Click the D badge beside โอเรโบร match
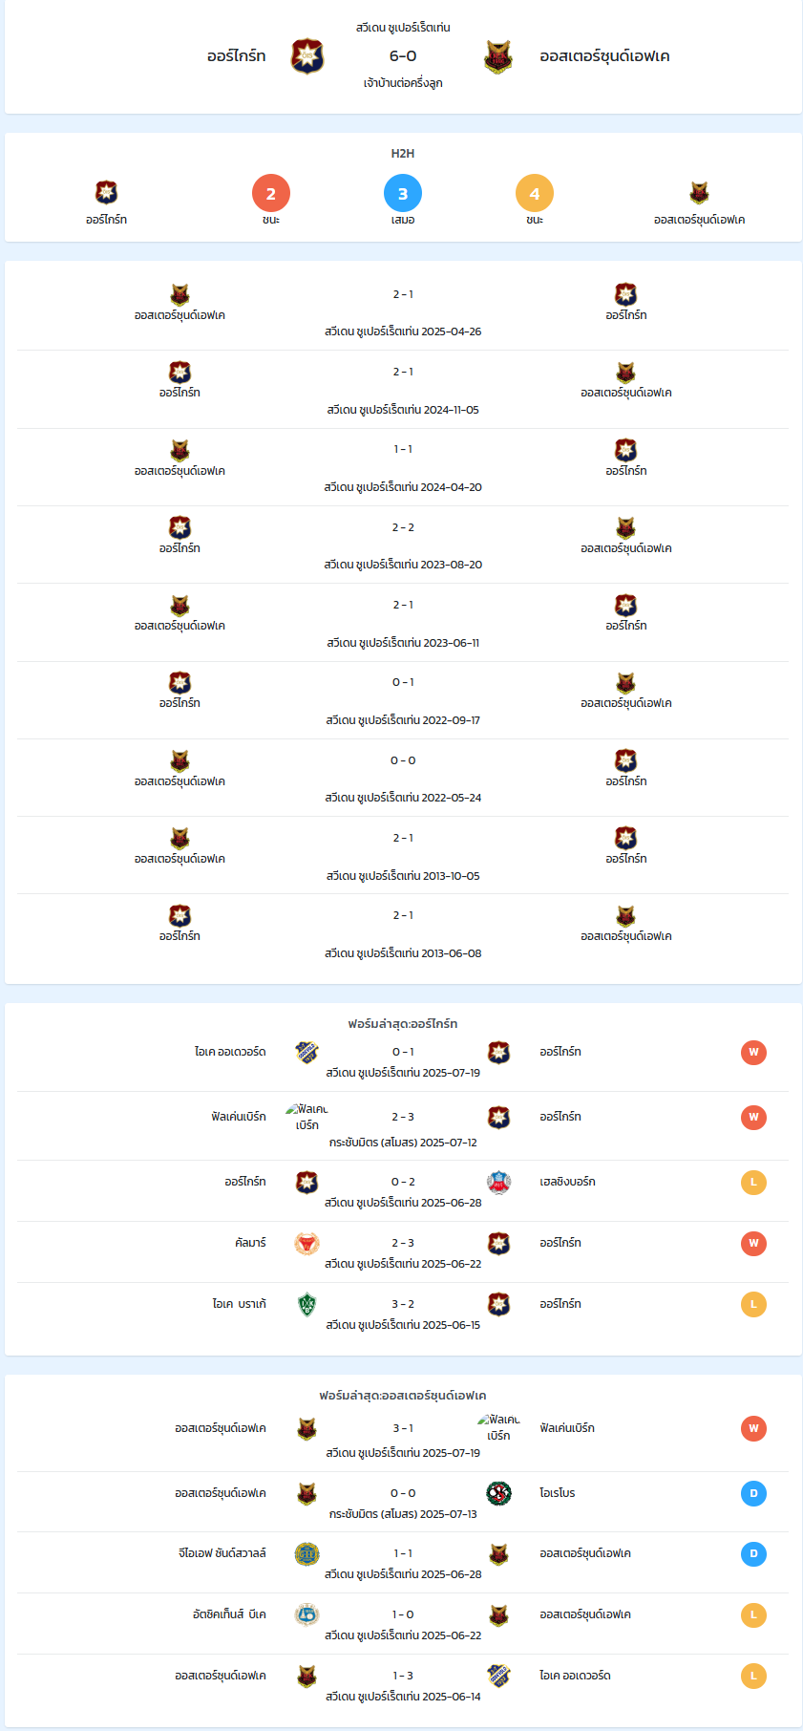This screenshot has width=803, height=1731. pos(753,1493)
